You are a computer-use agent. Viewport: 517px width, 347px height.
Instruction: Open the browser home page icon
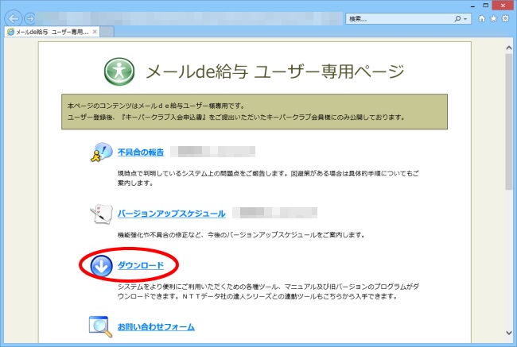tap(482, 18)
